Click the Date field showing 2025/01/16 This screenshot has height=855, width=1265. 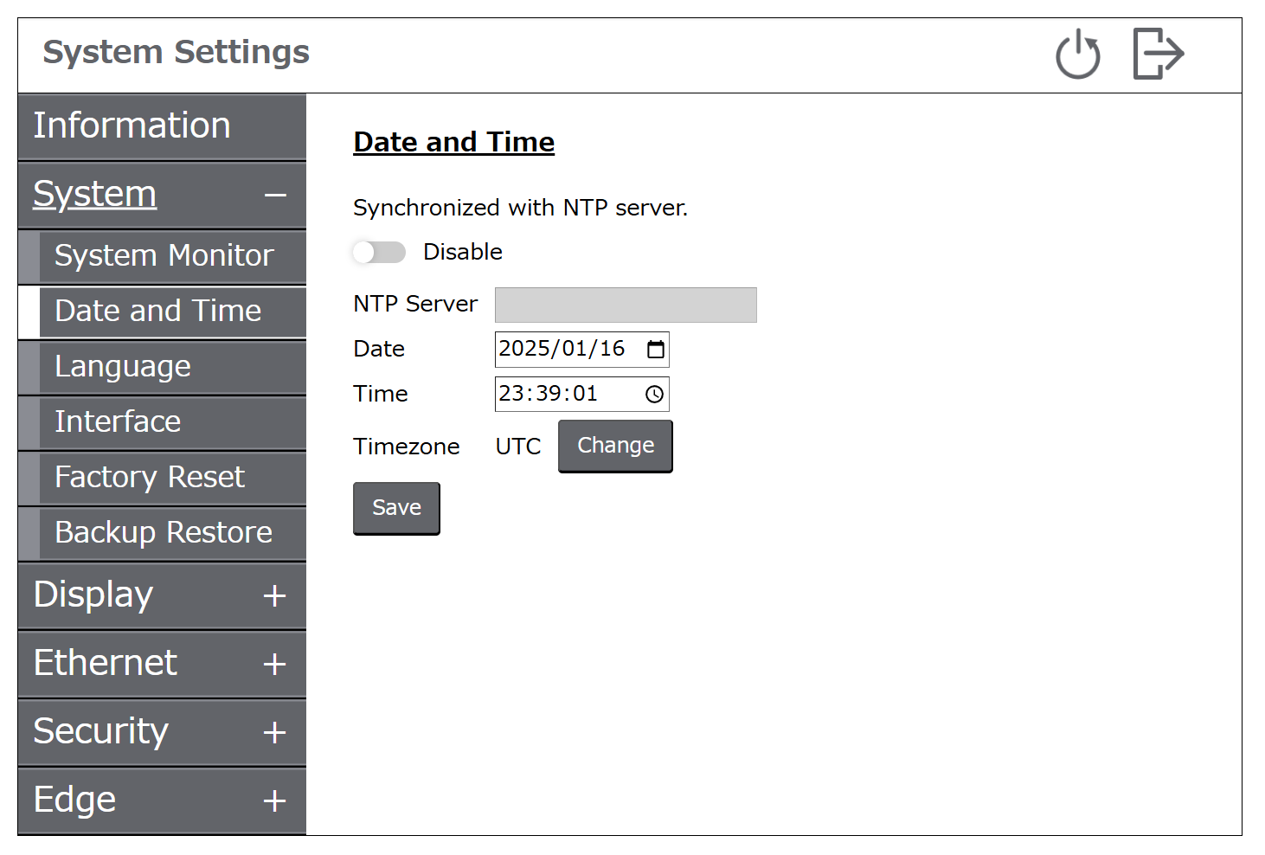coord(581,350)
